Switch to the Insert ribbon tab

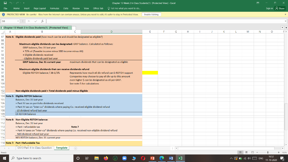click(27, 8)
